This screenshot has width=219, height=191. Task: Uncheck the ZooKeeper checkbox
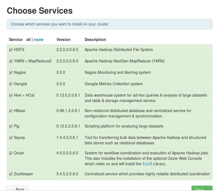[x=11, y=174]
